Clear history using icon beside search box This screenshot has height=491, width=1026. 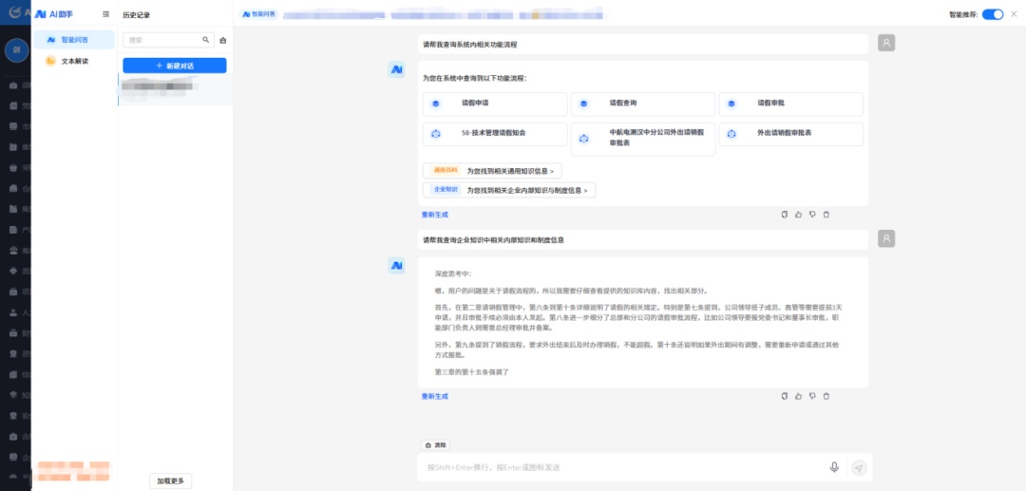(x=223, y=41)
